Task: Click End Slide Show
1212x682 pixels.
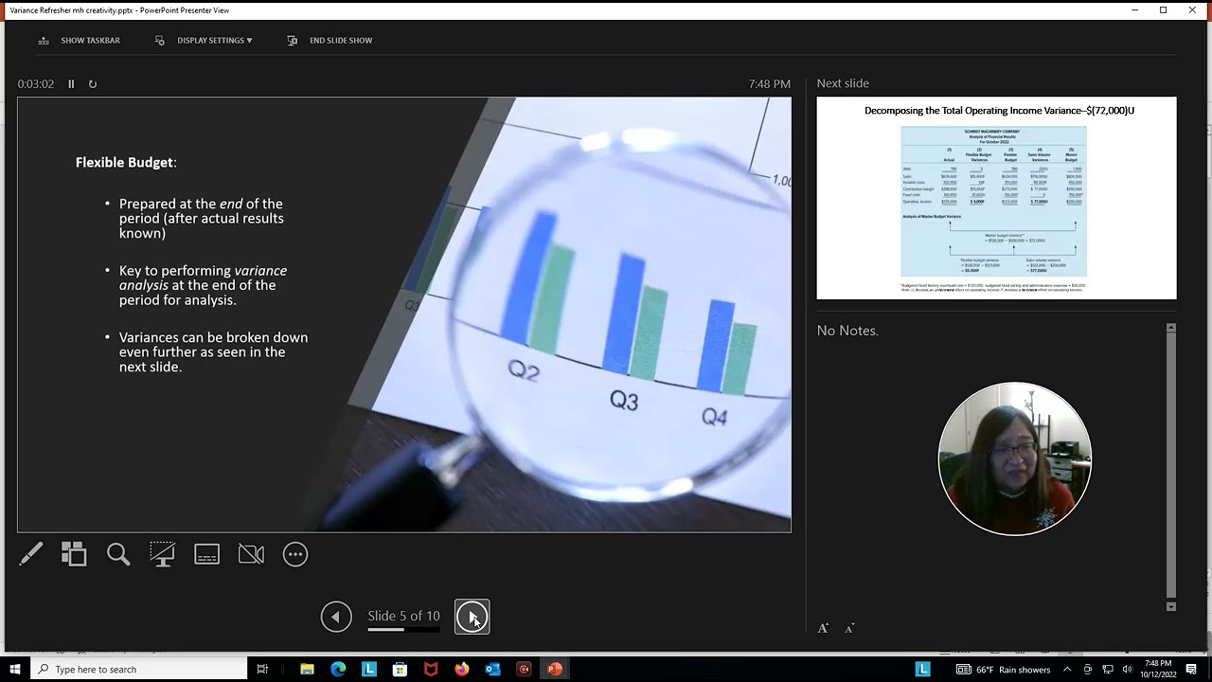Action: click(x=330, y=41)
